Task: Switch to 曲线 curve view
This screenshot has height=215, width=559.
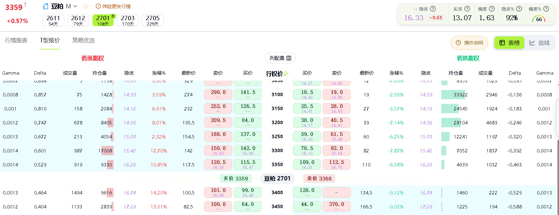Action: [x=540, y=43]
